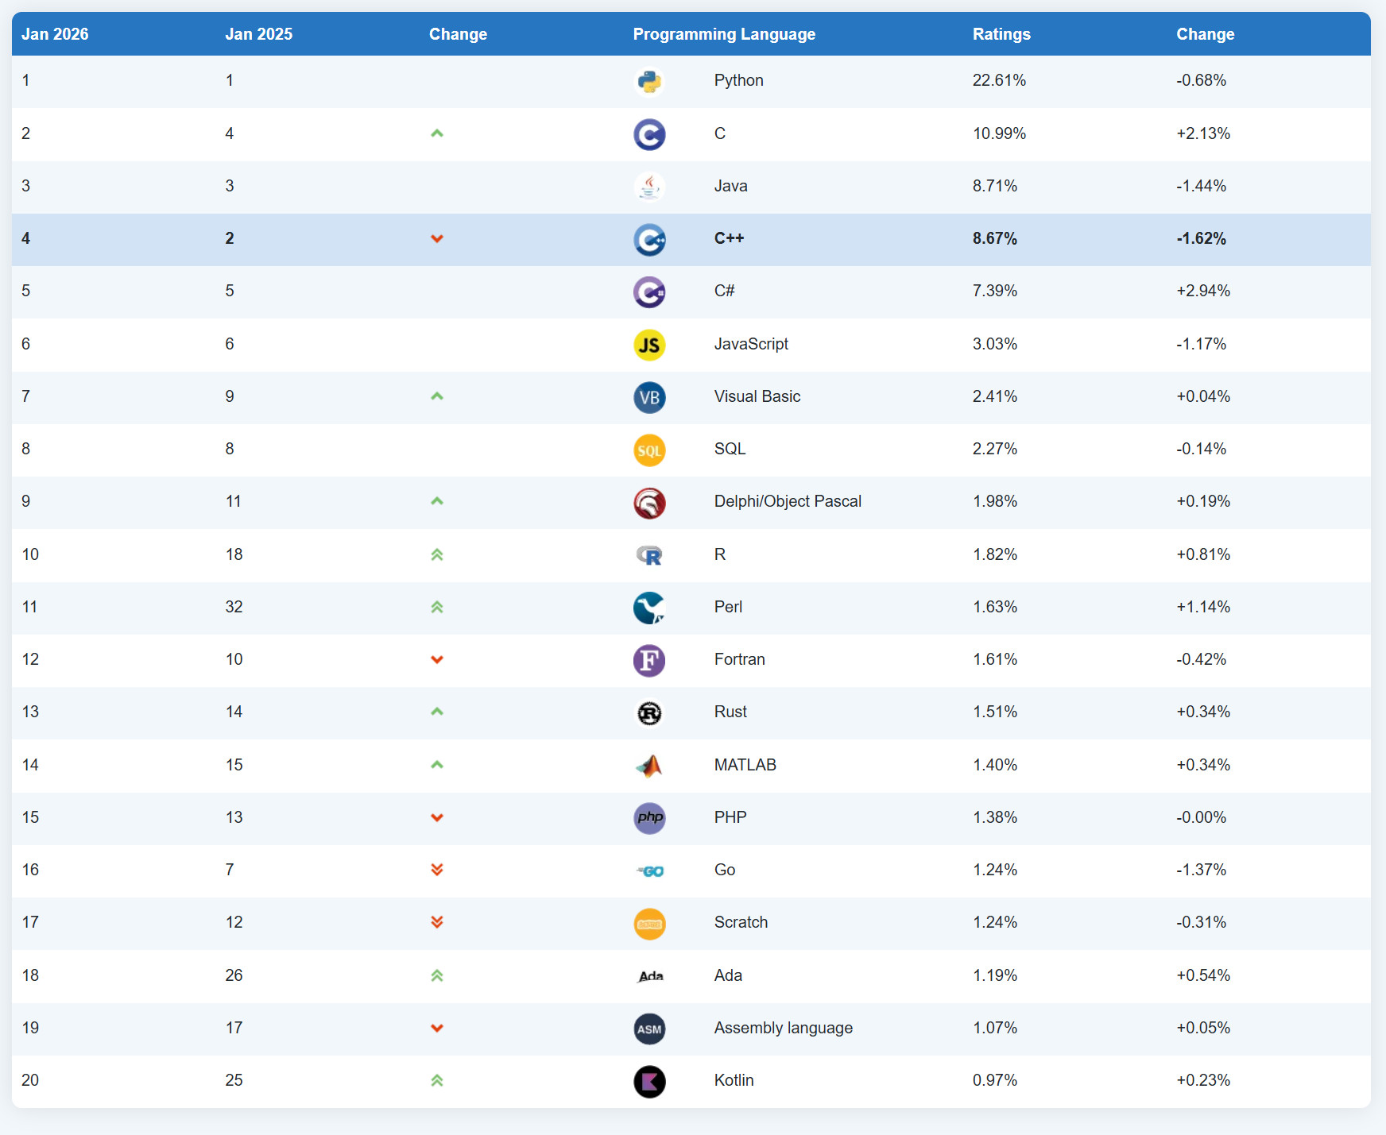This screenshot has width=1386, height=1135.
Task: Click the PHP logo icon
Action: (x=649, y=818)
